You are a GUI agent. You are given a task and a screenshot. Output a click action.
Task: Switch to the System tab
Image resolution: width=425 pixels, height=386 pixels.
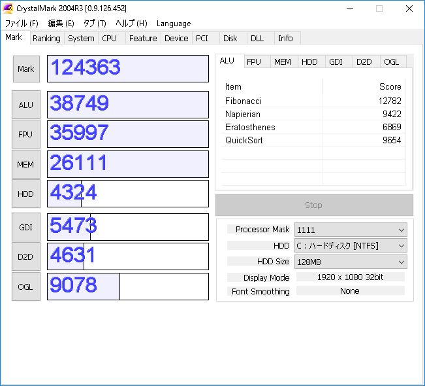coord(81,38)
